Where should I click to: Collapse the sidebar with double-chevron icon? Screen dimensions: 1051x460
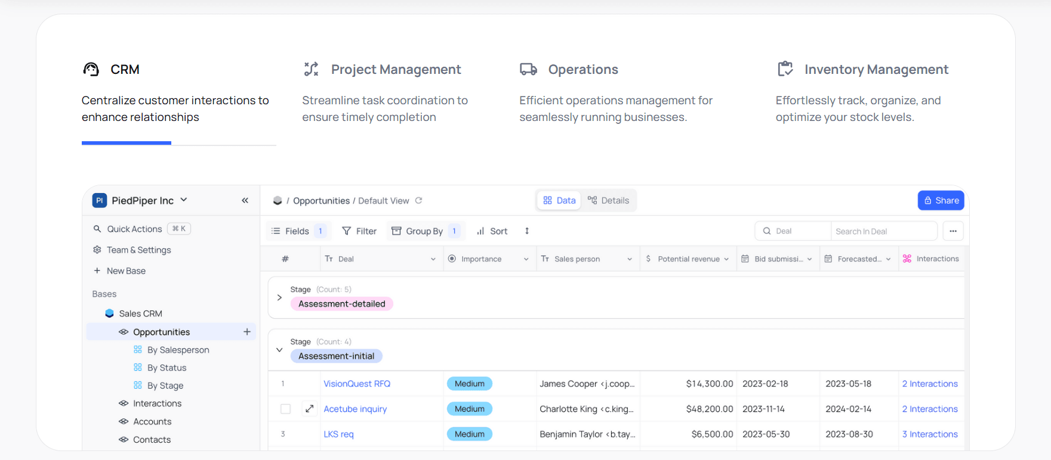pos(245,201)
